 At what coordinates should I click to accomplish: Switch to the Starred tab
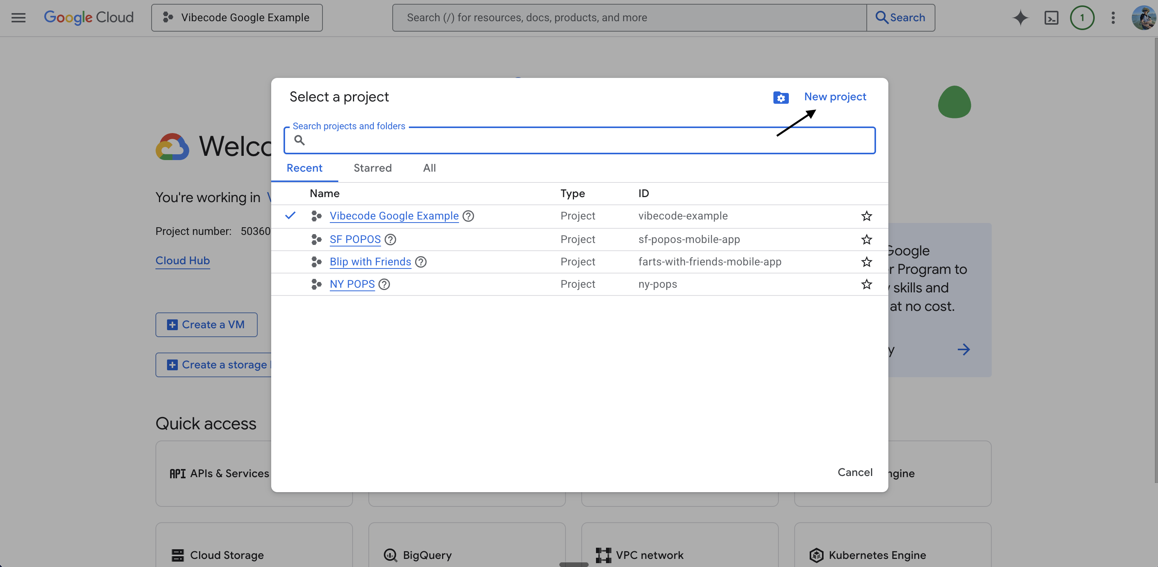[x=372, y=168]
